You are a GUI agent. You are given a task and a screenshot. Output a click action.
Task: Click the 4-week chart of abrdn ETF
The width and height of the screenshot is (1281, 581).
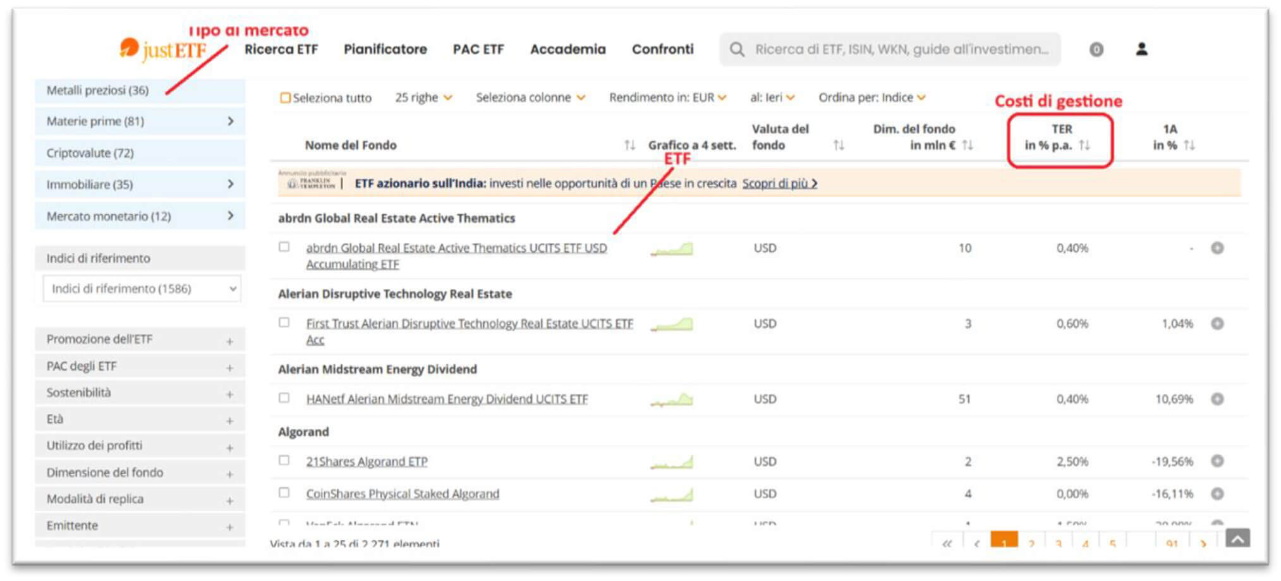click(672, 249)
